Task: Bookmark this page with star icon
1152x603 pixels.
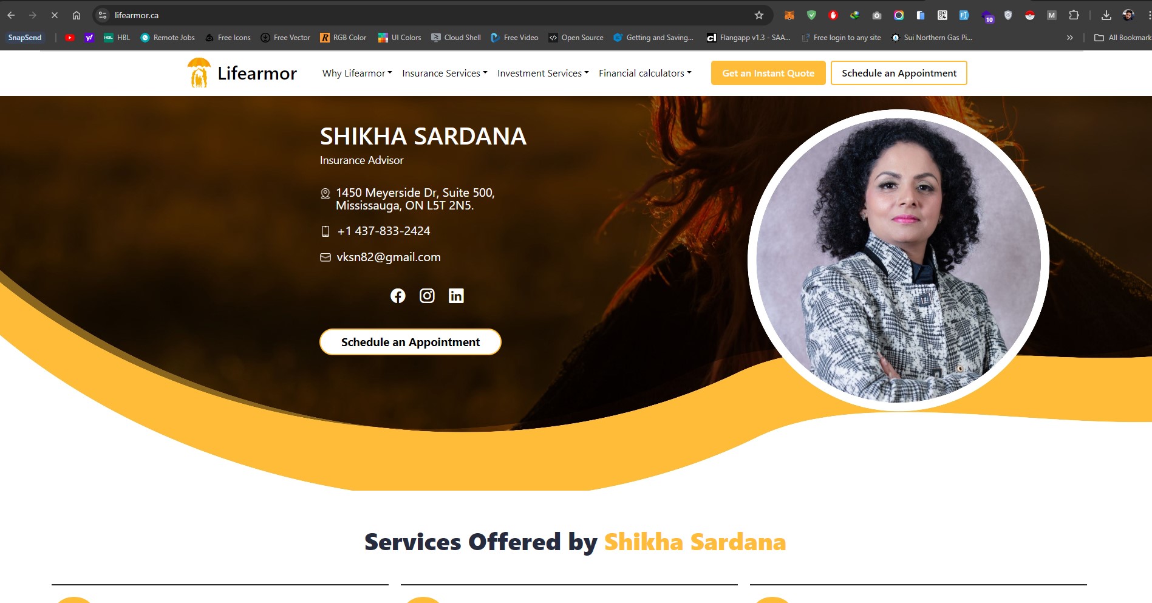Action: click(x=759, y=15)
